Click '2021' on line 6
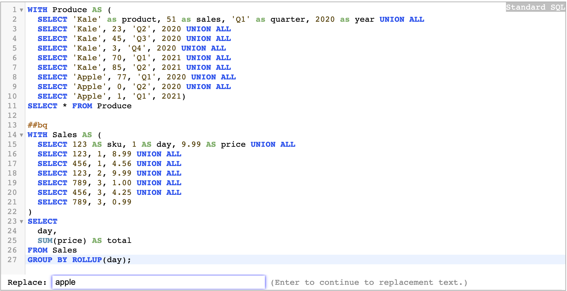This screenshot has height=291, width=567. pyautogui.click(x=171, y=58)
